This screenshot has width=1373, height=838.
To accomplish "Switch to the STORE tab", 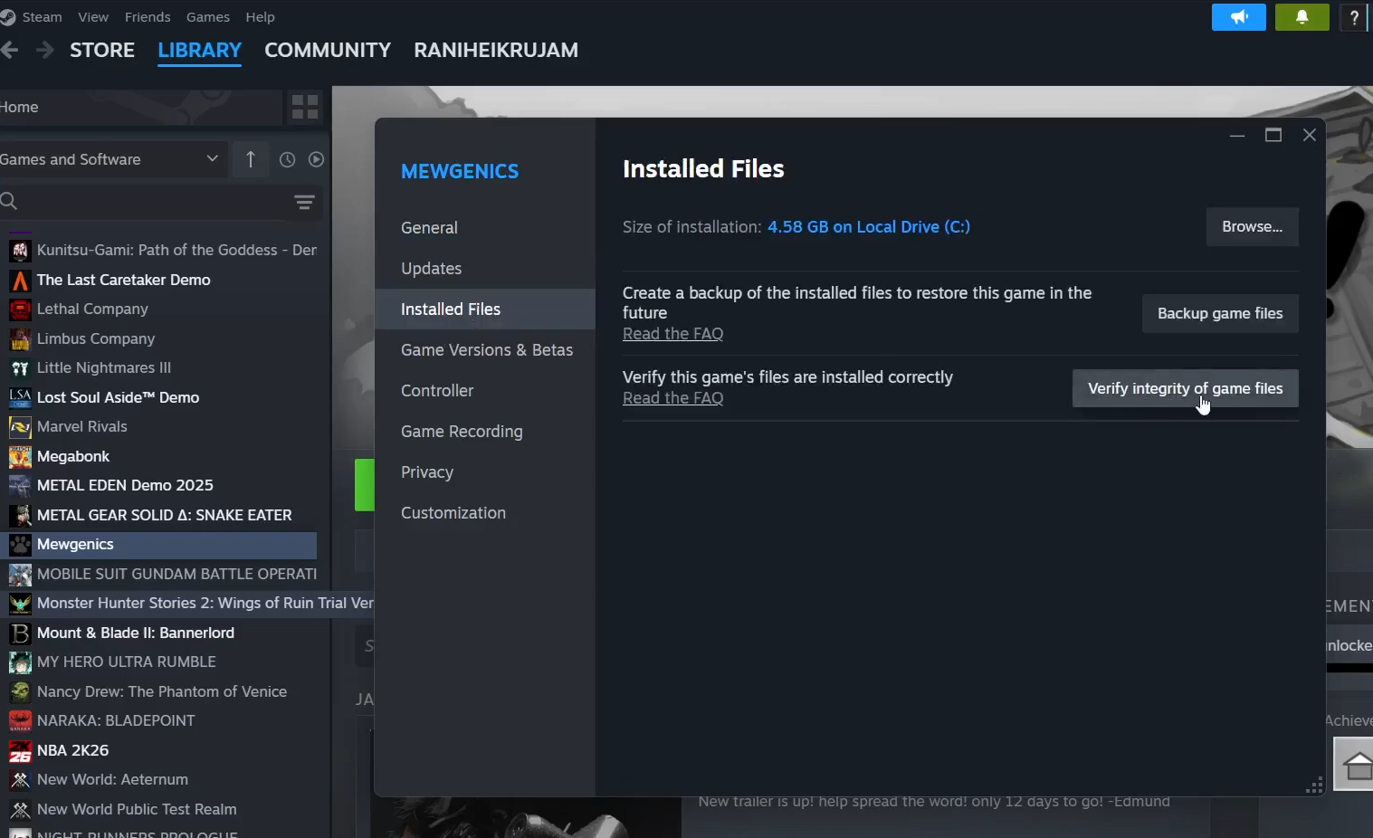I will (x=102, y=51).
